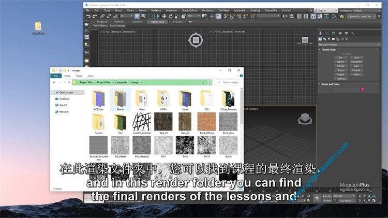This screenshot has height=218, width=388.
Task: Open the selection filter All dropdown
Action: 126,16
